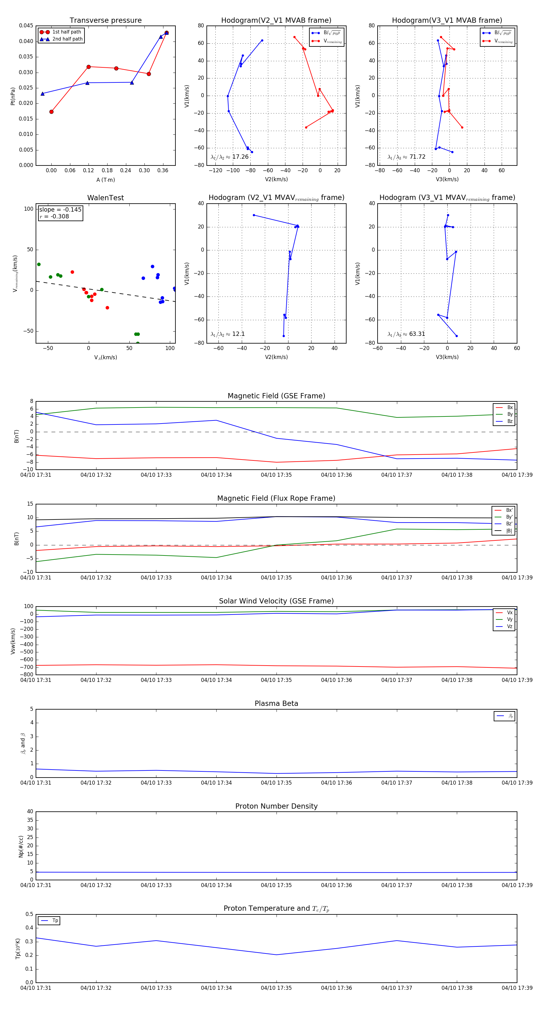This screenshot has height=1015, width=553.
Task: Click the "V_A(km/s)" x-axis label
Action: point(105,358)
